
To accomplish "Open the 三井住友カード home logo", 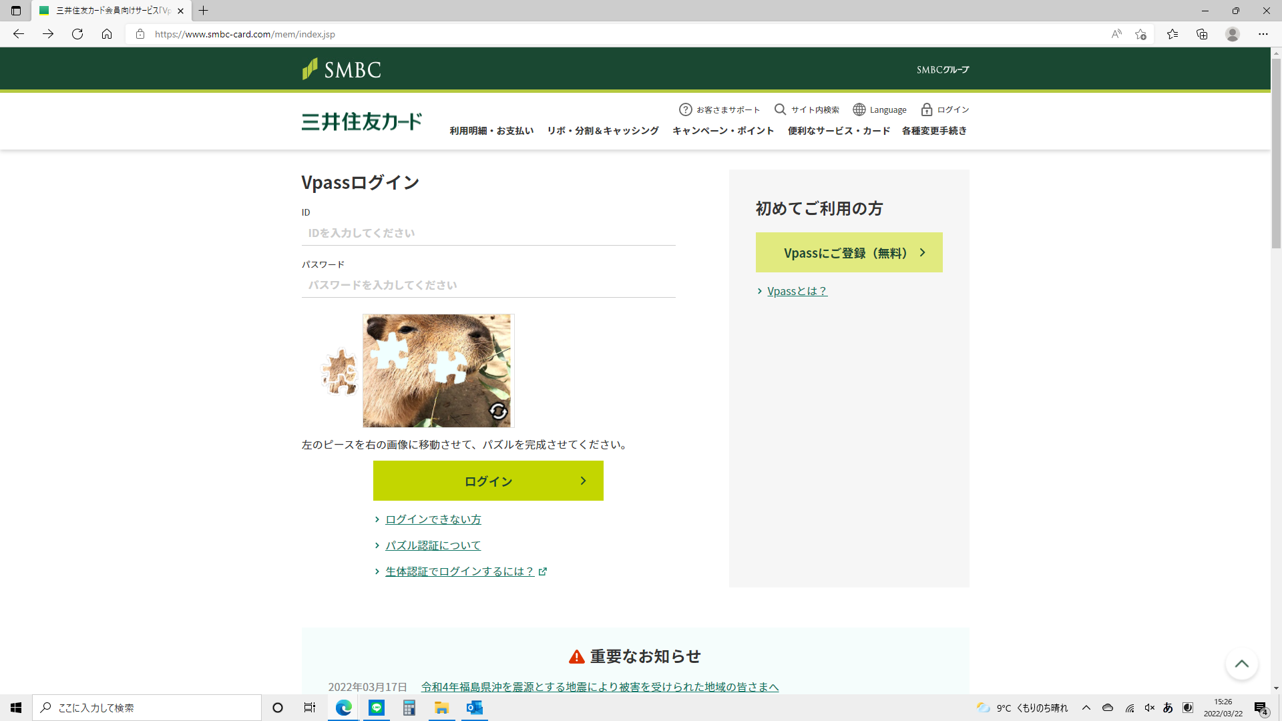I will [x=361, y=122].
